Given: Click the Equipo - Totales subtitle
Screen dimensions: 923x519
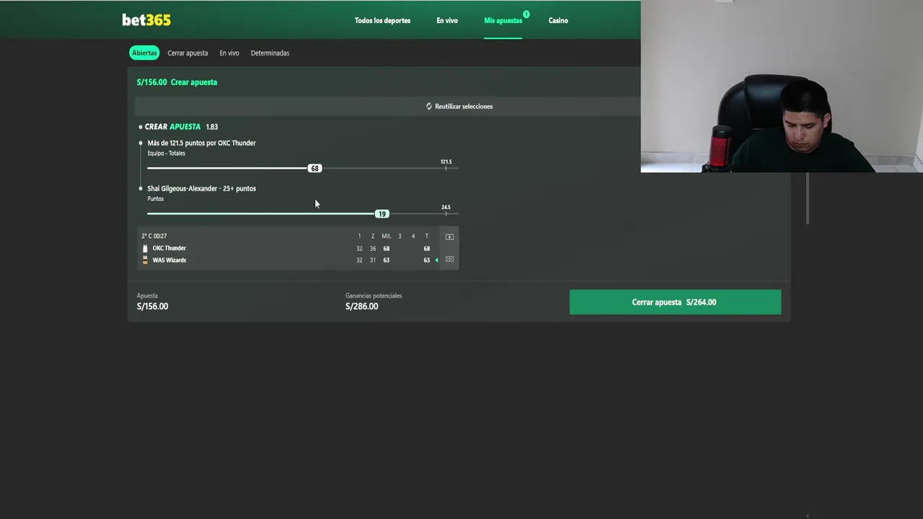Looking at the screenshot, I should coord(166,153).
